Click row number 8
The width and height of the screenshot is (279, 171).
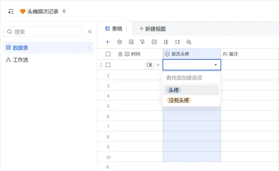(108, 137)
